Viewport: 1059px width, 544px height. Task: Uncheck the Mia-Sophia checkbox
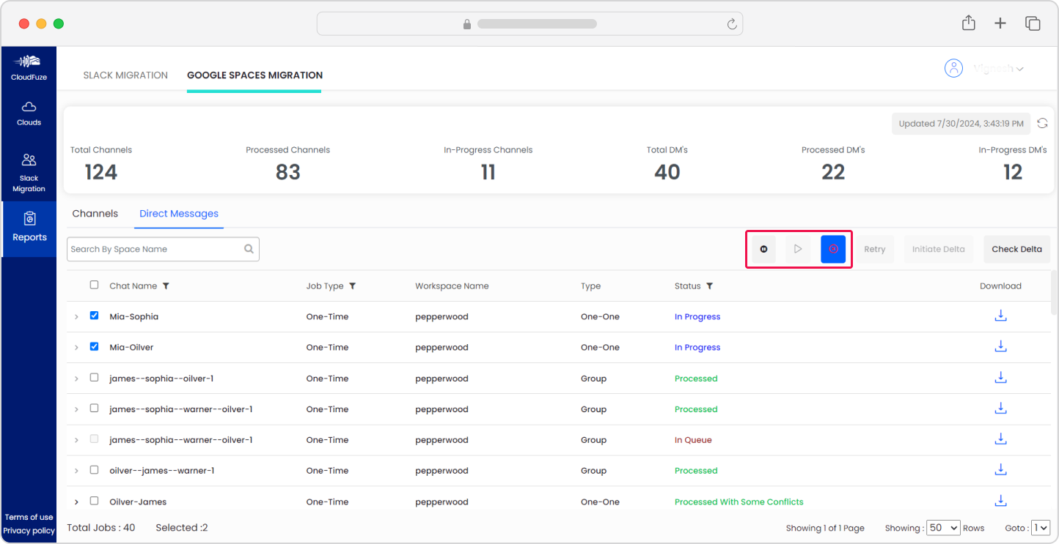(94, 316)
